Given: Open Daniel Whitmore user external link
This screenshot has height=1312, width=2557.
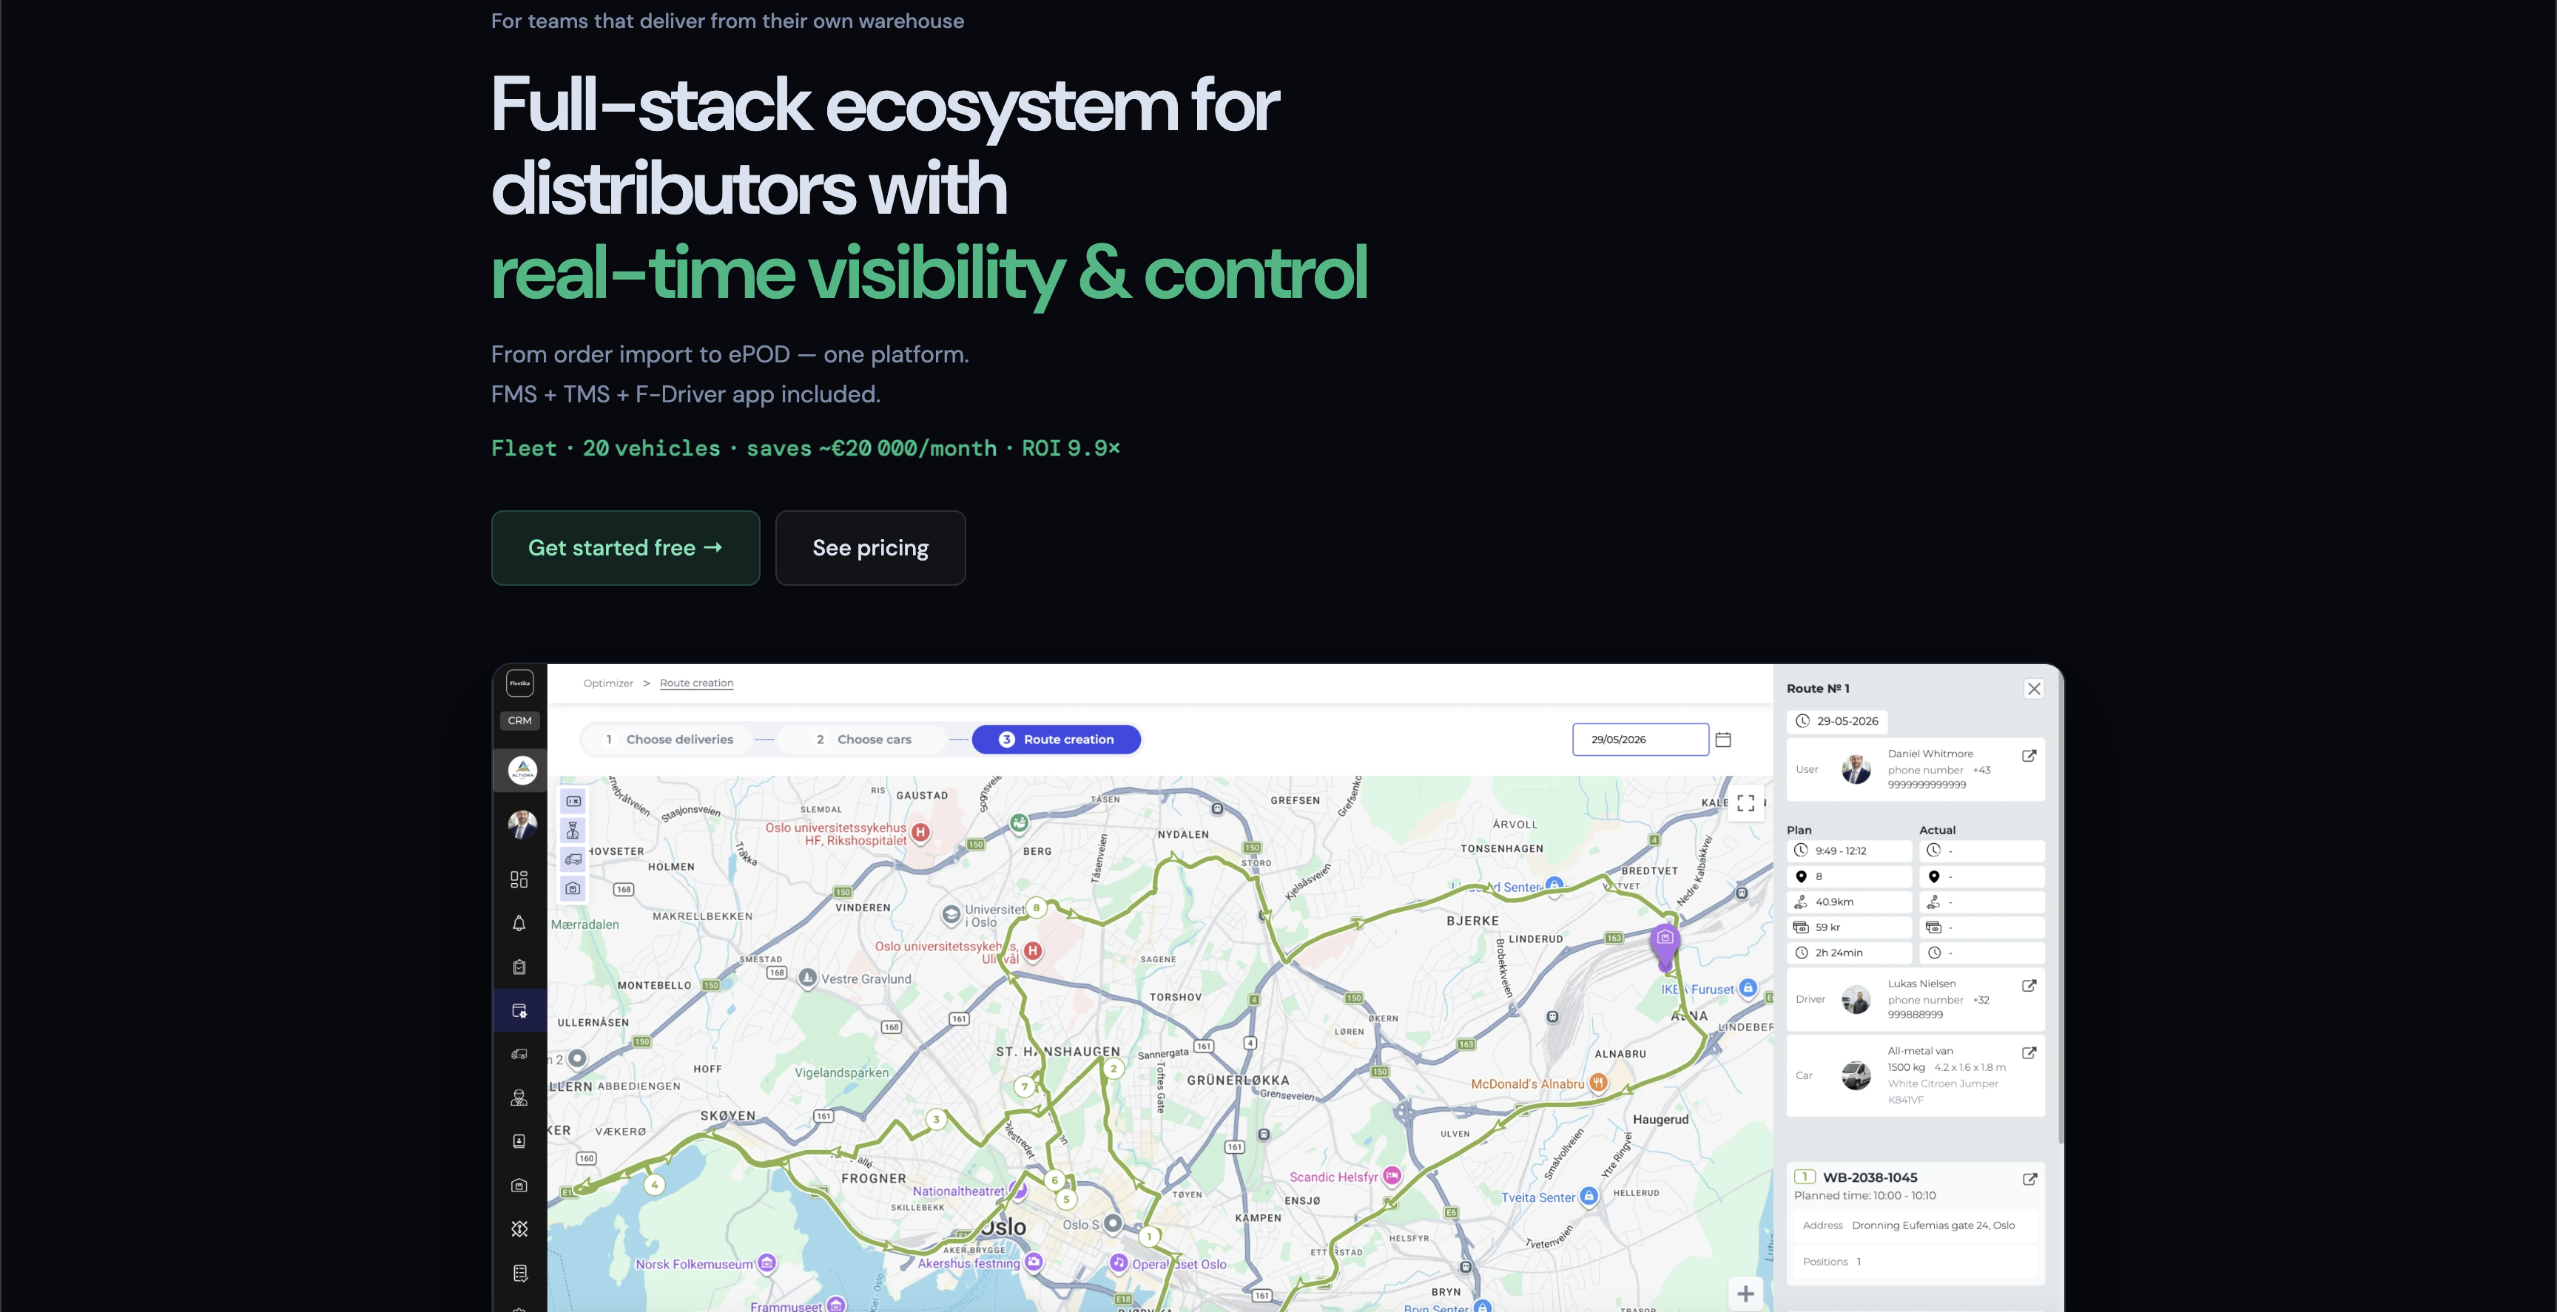Looking at the screenshot, I should pos(2029,757).
